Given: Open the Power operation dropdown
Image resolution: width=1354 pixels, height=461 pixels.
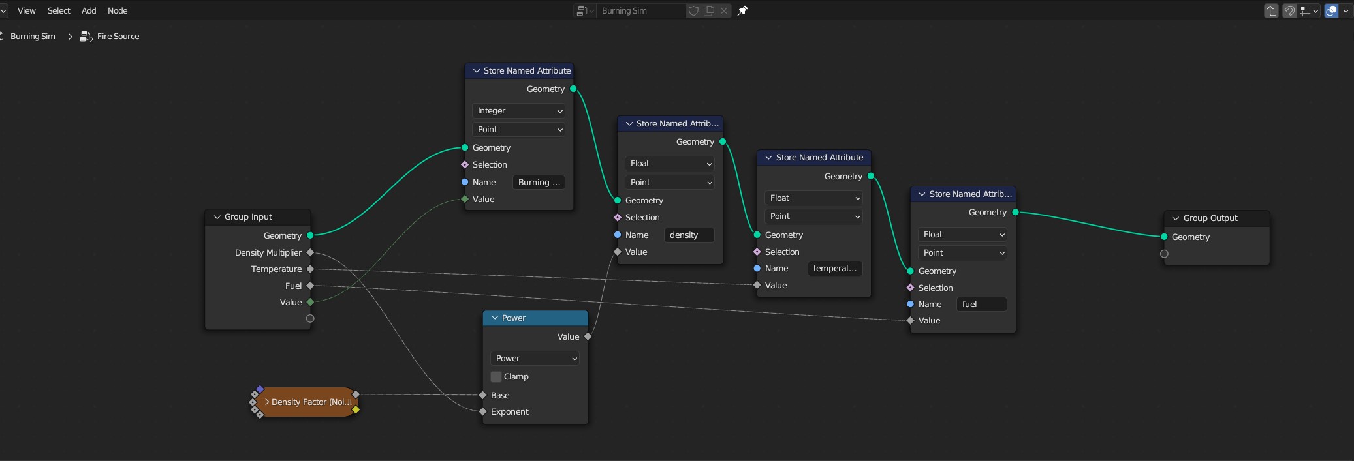Looking at the screenshot, I should point(535,358).
